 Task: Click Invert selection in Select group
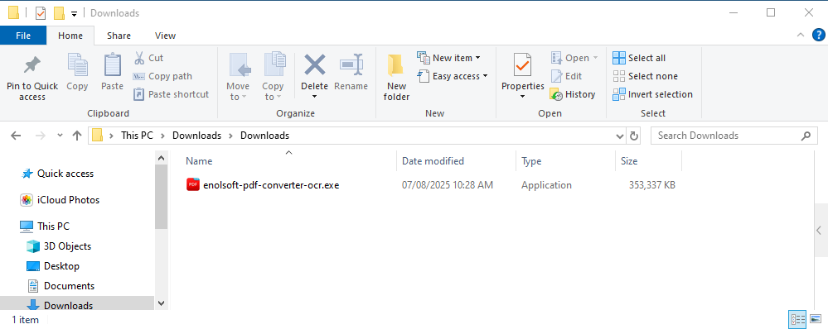pos(652,94)
